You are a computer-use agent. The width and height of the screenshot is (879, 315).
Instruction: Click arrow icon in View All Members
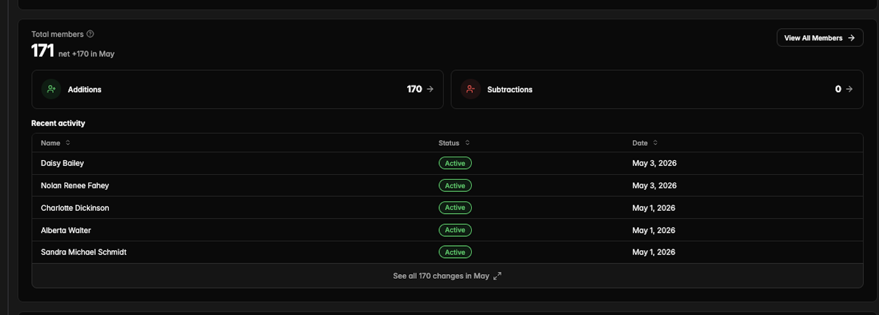(852, 38)
